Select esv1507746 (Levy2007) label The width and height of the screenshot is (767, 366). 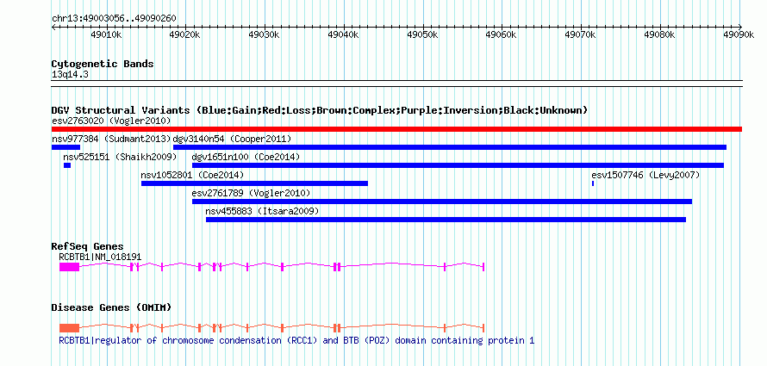pyautogui.click(x=645, y=175)
